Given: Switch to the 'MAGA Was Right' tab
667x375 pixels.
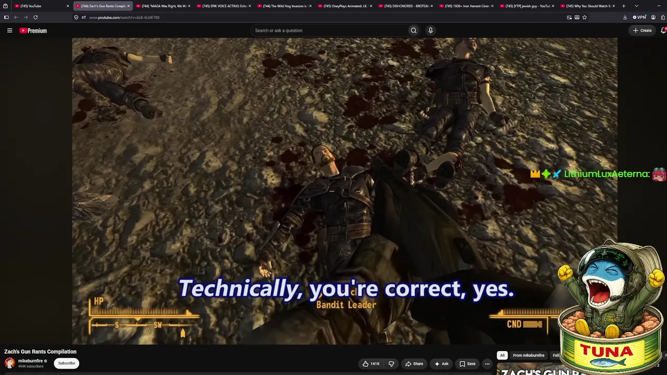Looking at the screenshot, I should (x=163, y=6).
